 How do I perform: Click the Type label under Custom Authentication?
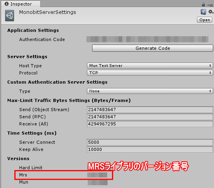[25, 91]
